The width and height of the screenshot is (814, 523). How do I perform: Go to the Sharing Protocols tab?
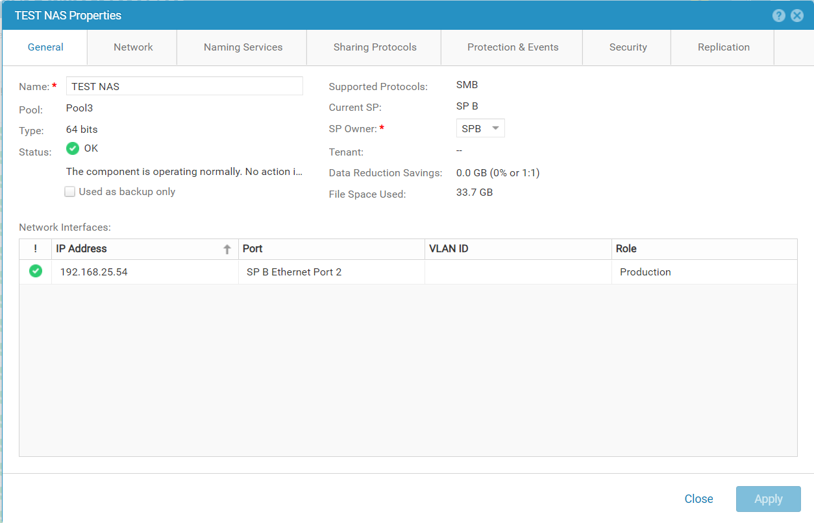[375, 47]
